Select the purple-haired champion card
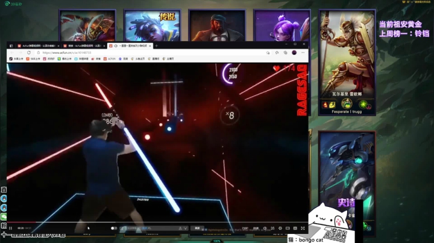 [x=282, y=25]
